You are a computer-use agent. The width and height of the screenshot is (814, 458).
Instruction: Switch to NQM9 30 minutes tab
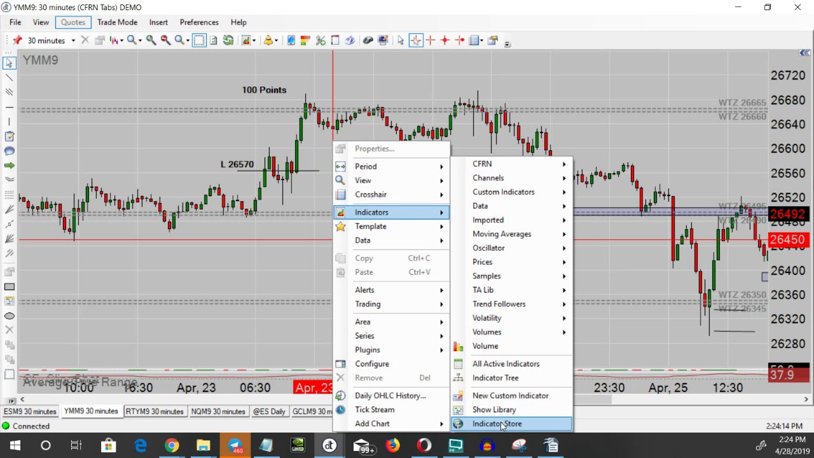pyautogui.click(x=218, y=412)
